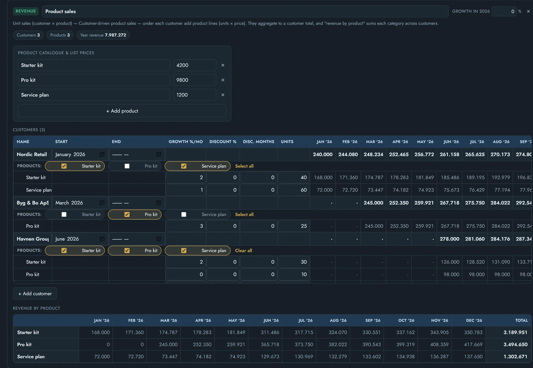This screenshot has height=368, width=533.
Task: Uncheck Pro kit for Byg & Bo ApS
Action: click(127, 215)
